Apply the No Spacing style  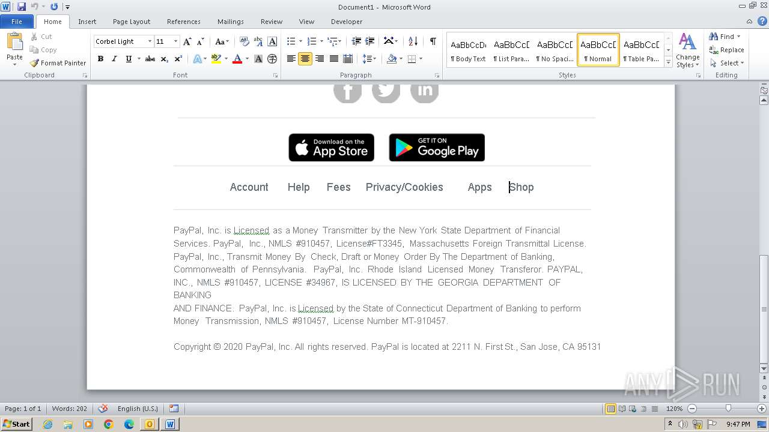click(555, 50)
